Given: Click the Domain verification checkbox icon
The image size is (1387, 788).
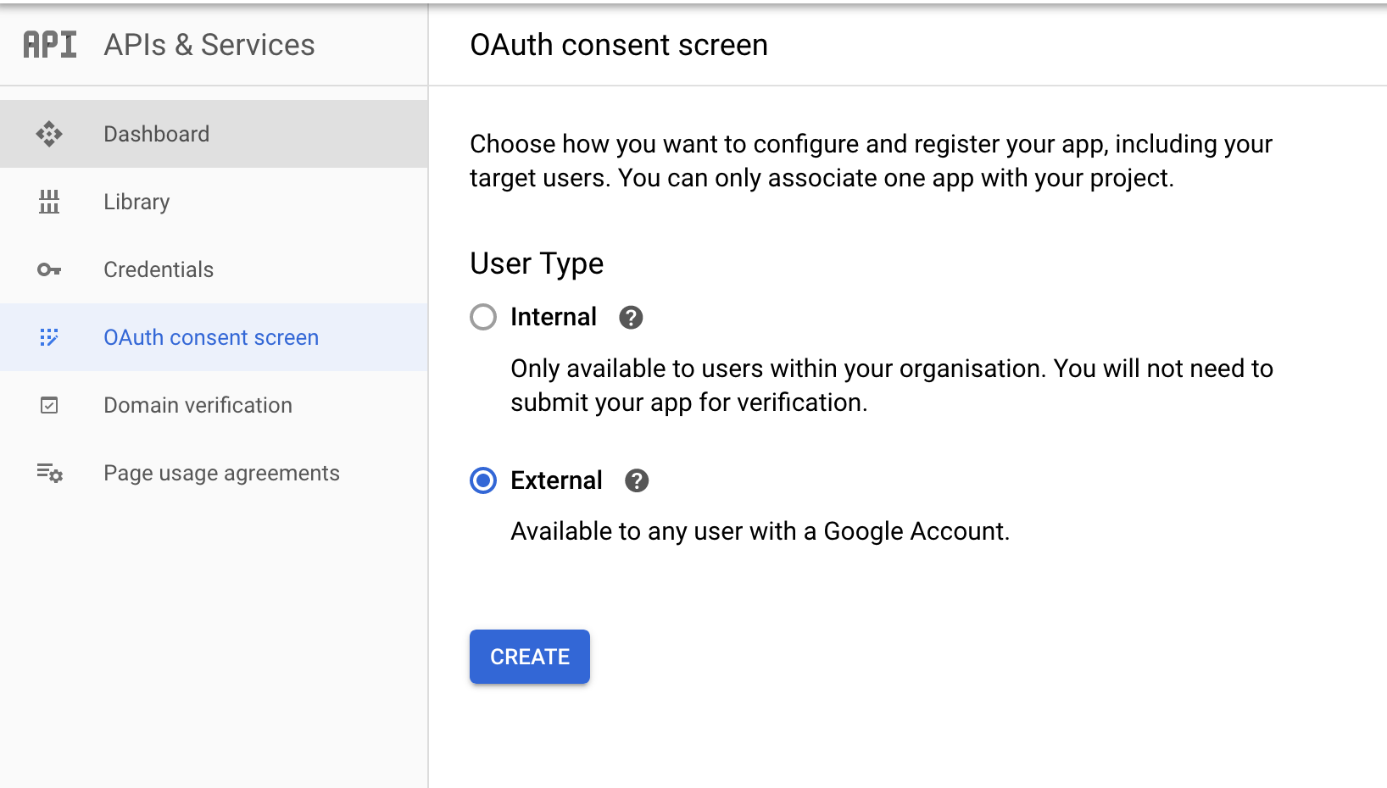Looking at the screenshot, I should click(49, 405).
